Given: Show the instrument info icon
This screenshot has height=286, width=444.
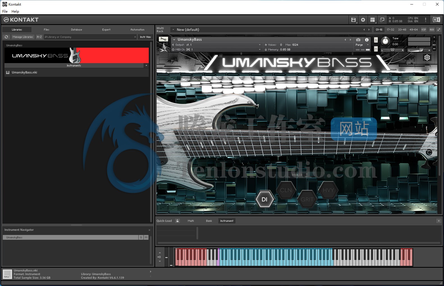Looking at the screenshot, I should coord(367,40).
